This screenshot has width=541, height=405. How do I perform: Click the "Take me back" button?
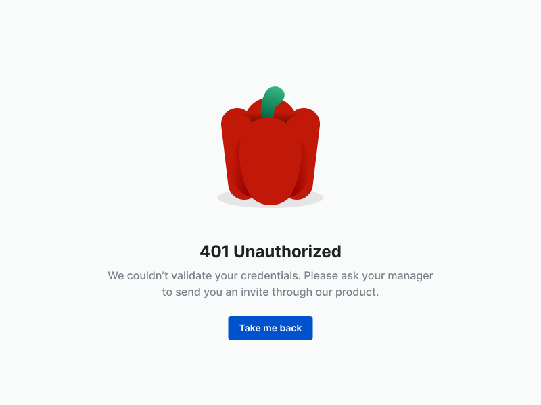[x=270, y=328]
